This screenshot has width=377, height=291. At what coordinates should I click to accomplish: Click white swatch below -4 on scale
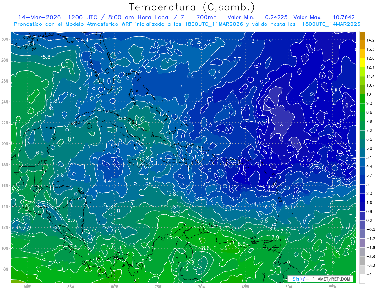(x=362, y=279)
